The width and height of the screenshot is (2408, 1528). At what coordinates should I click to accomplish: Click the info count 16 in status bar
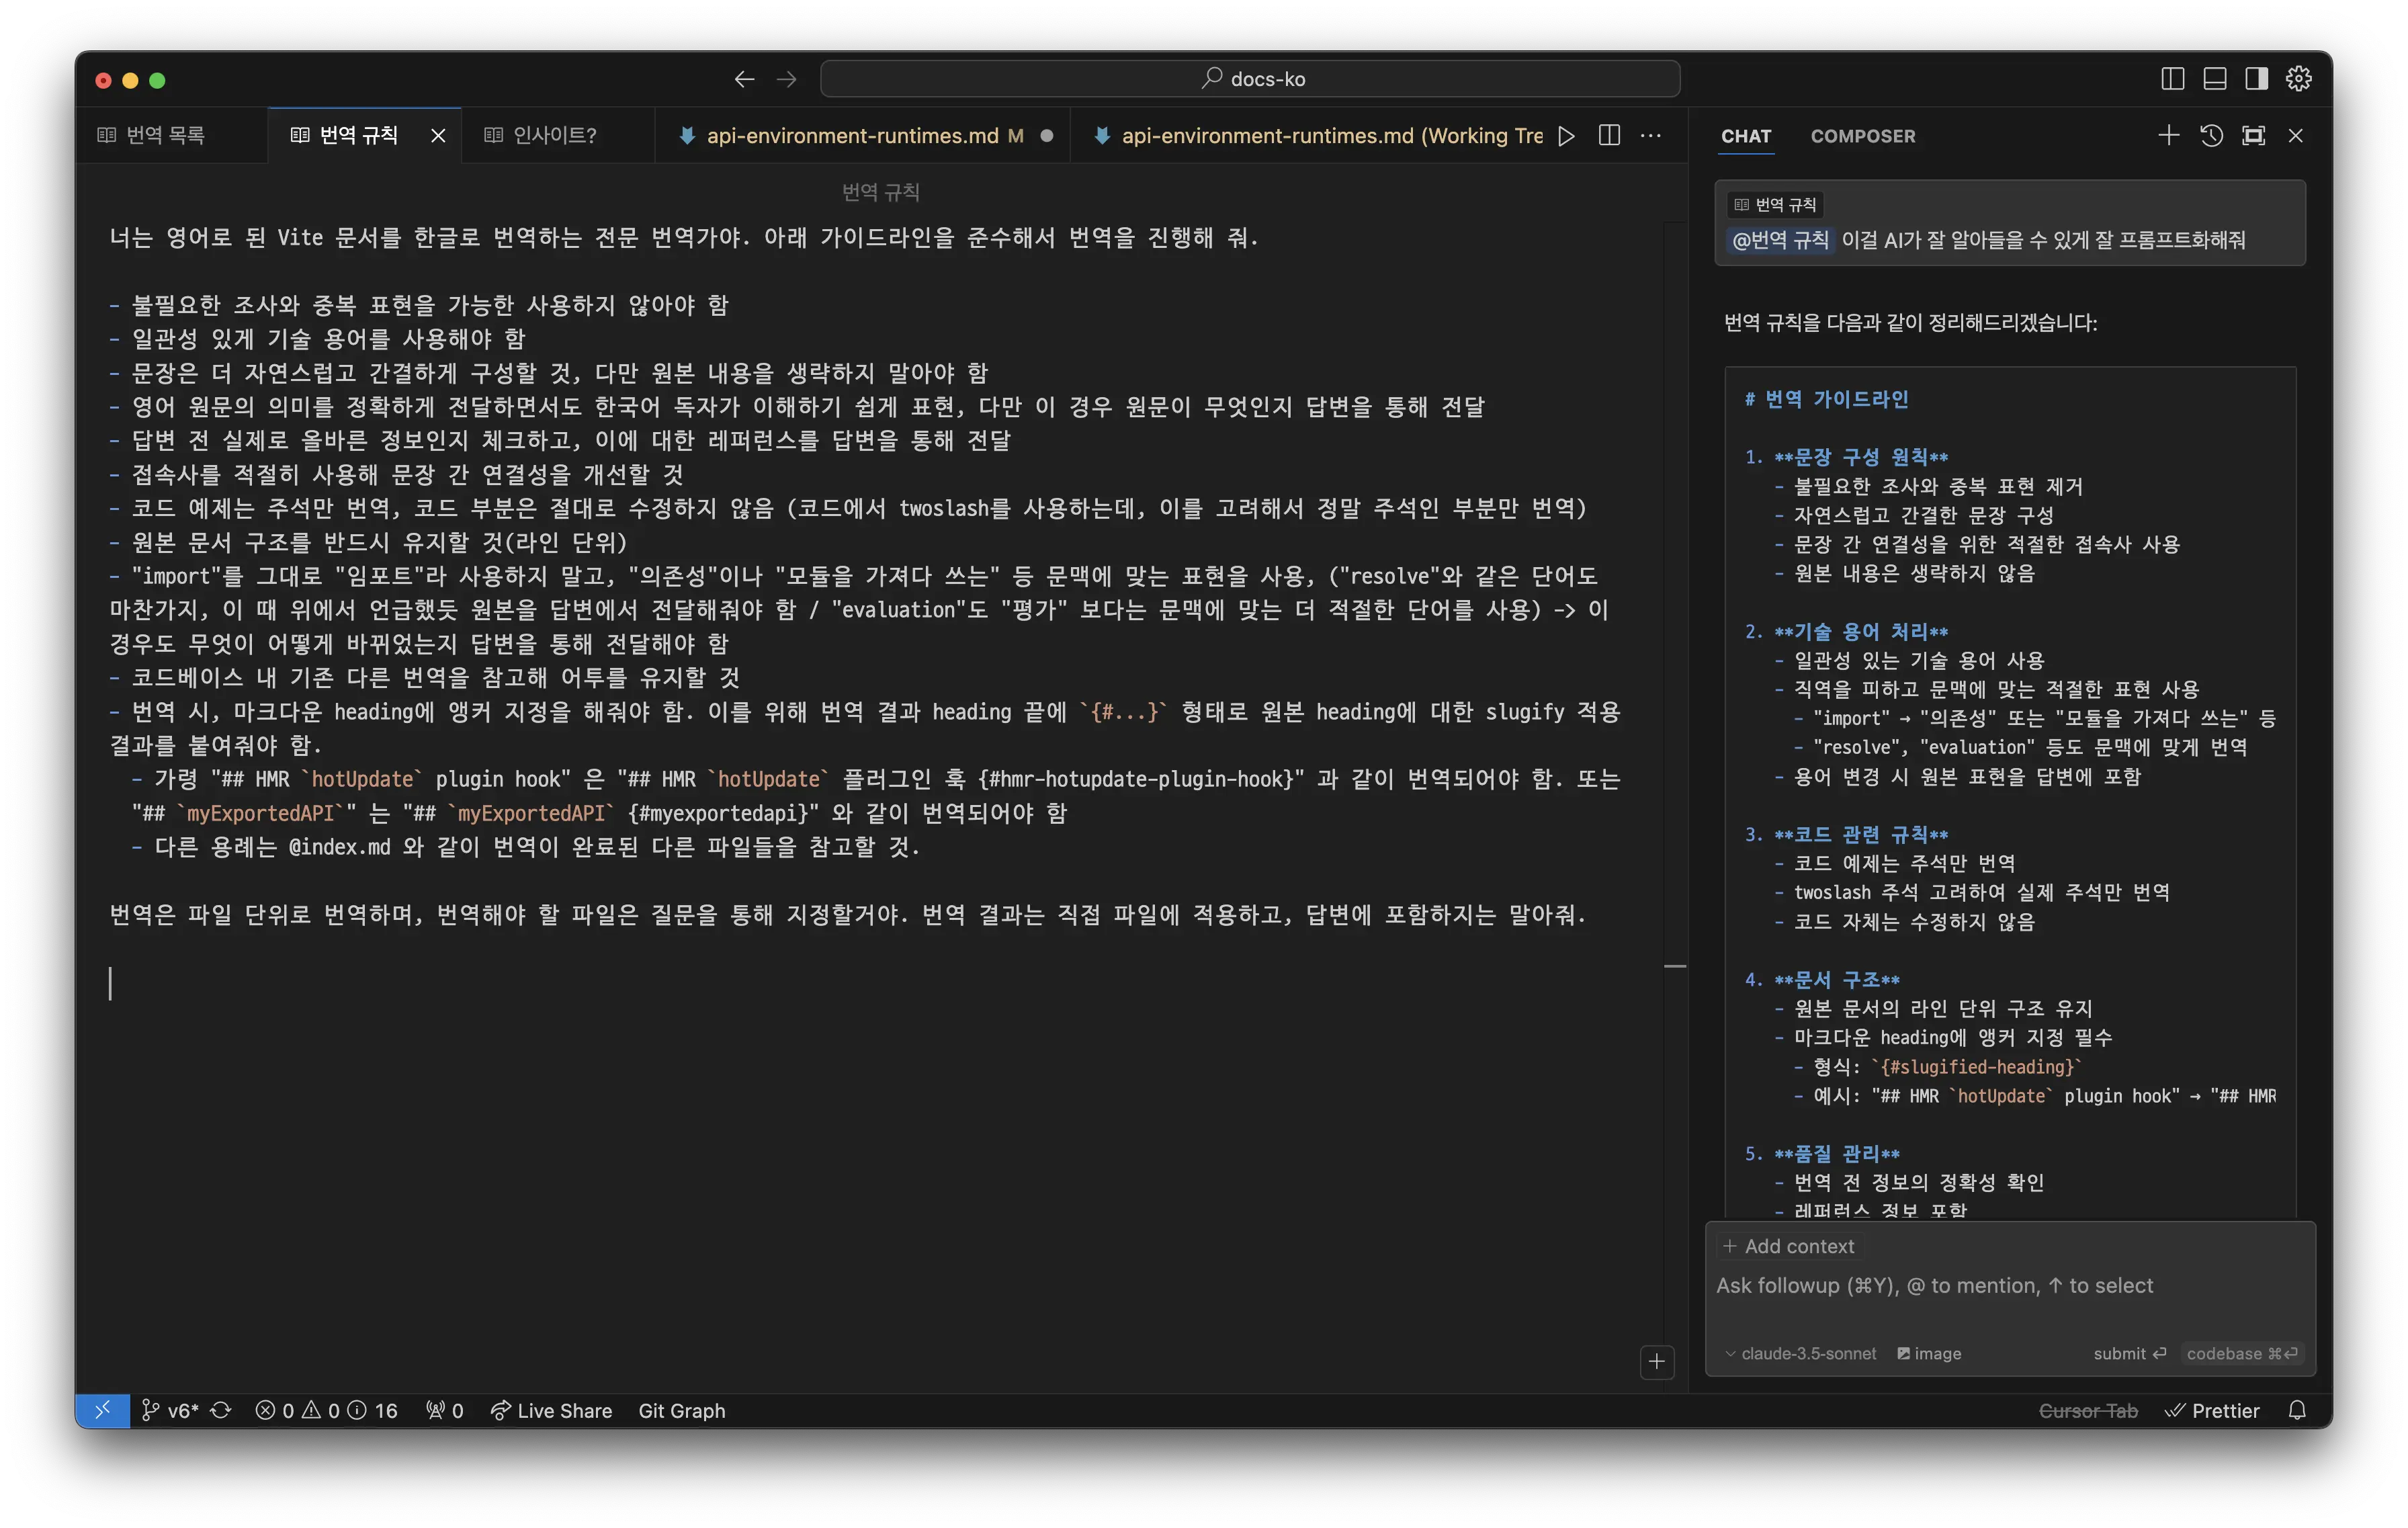click(x=373, y=1410)
